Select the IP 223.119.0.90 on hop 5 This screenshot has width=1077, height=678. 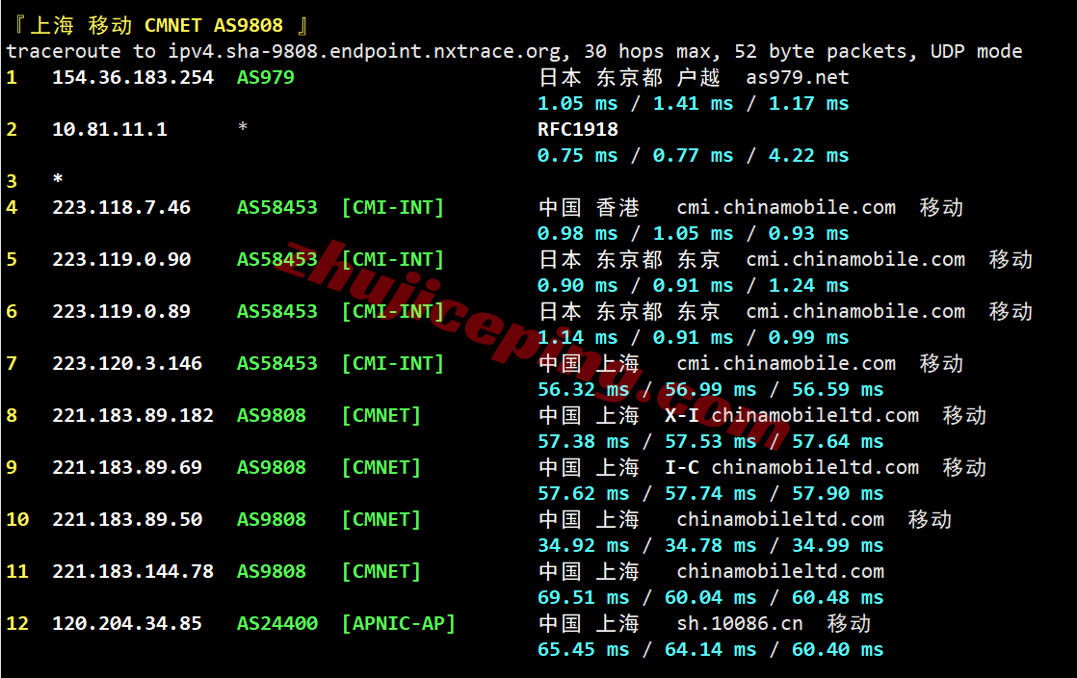[x=122, y=259]
